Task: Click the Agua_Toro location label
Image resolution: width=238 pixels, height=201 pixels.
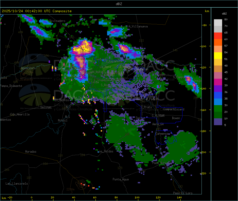Action: click(x=28, y=68)
